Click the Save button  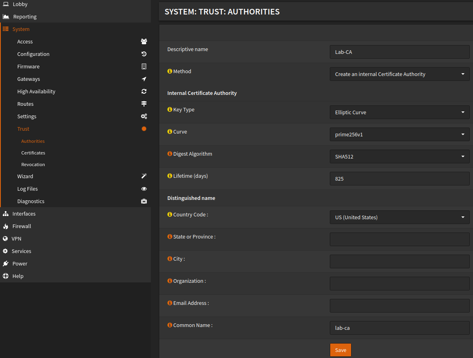[x=340, y=350]
